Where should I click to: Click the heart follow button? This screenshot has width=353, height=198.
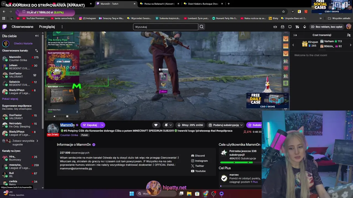tap(156, 125)
